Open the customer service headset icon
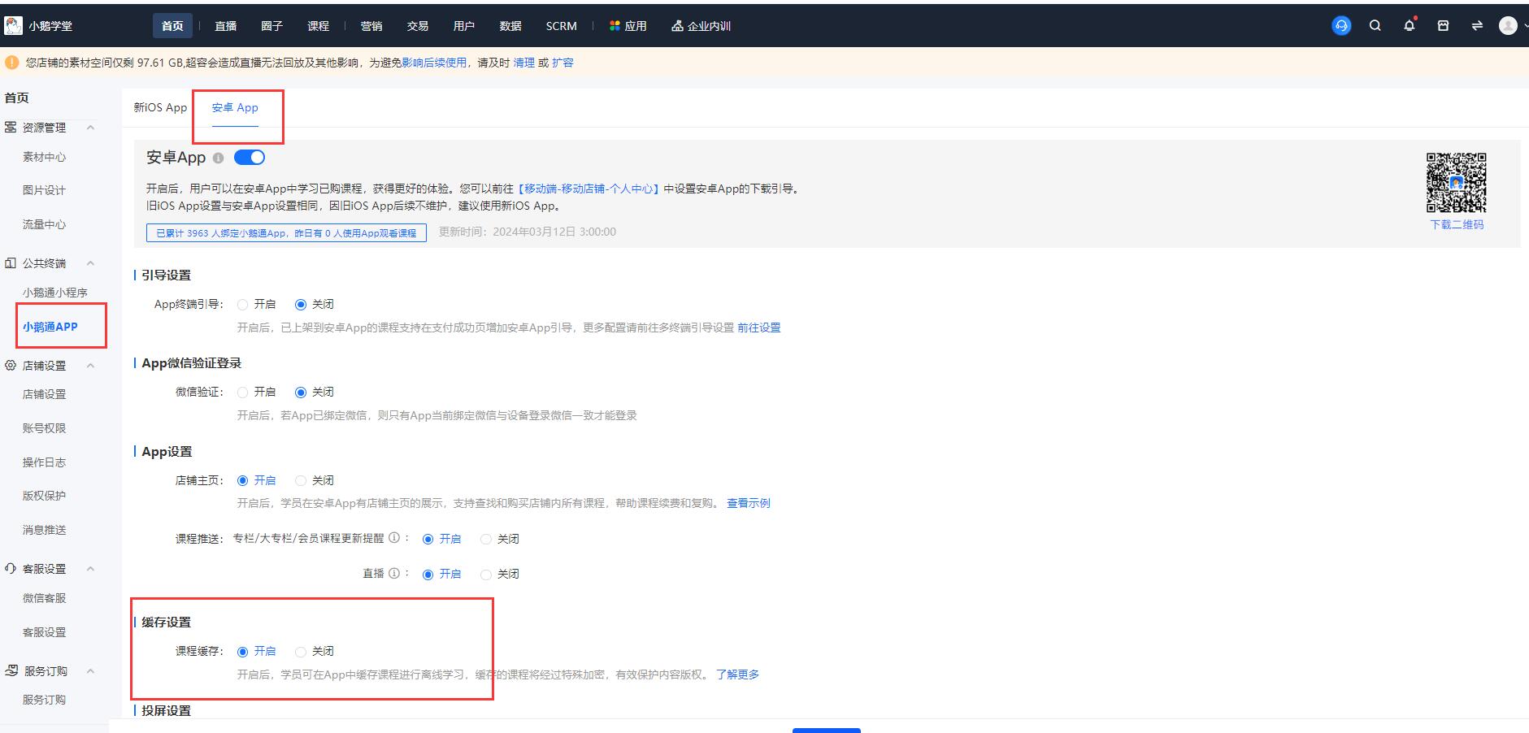This screenshot has height=733, width=1529. [1340, 25]
